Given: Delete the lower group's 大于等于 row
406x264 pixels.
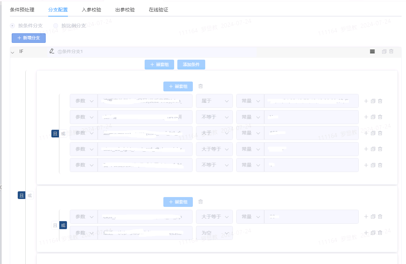Looking at the screenshot, I should pyautogui.click(x=380, y=217).
